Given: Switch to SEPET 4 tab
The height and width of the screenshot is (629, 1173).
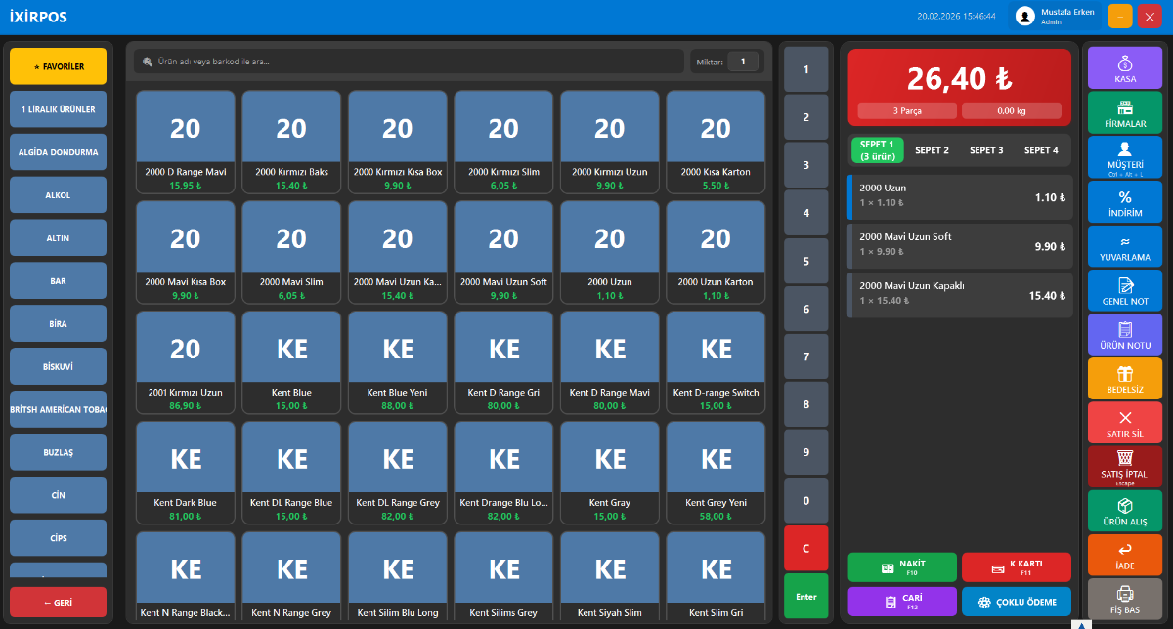Looking at the screenshot, I should pos(1040,150).
